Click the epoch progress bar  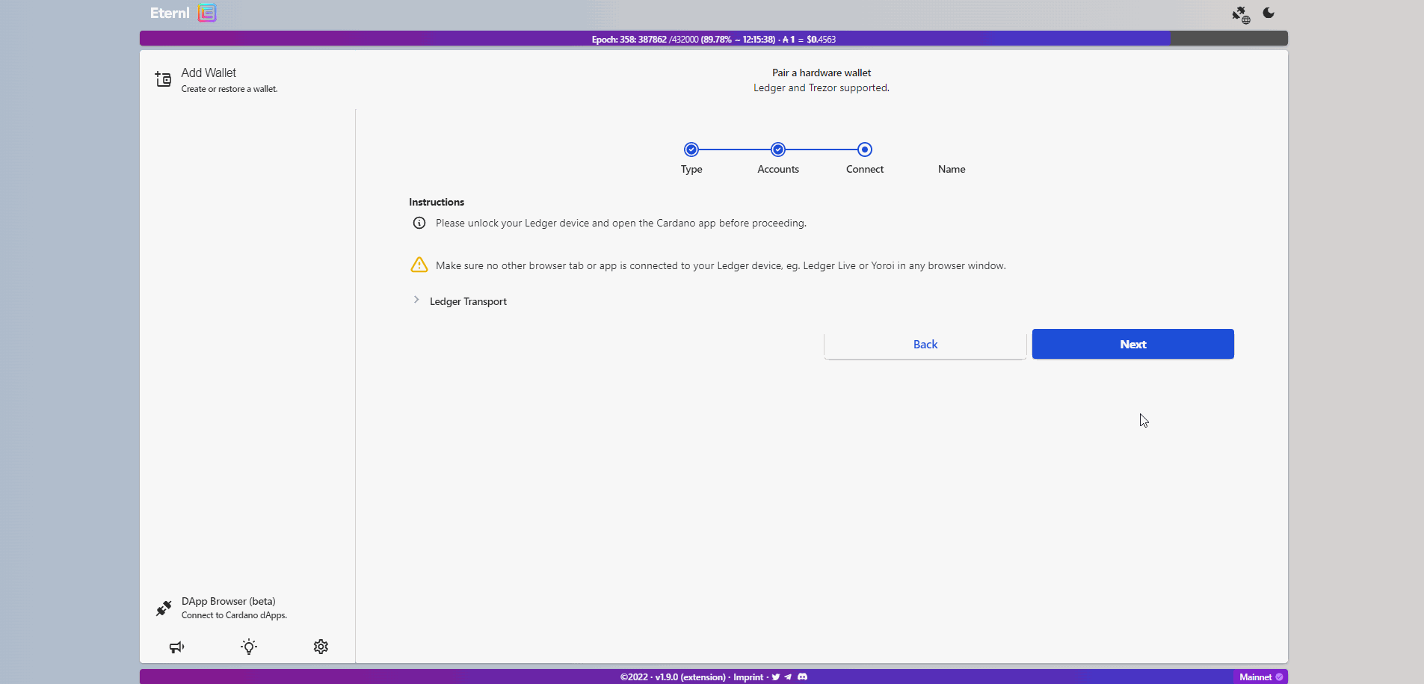[x=714, y=39]
